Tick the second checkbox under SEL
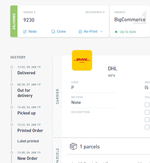Screen dimensions: 150x163 tap(147, 112)
